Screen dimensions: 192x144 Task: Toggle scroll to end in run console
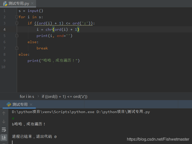4,138
